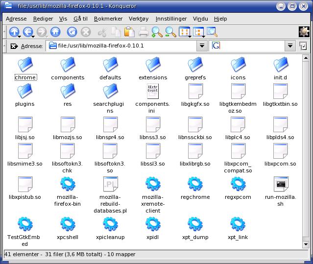Screen dimensions: 313x264
Task: Select the components.ini file
Action: 152,98
